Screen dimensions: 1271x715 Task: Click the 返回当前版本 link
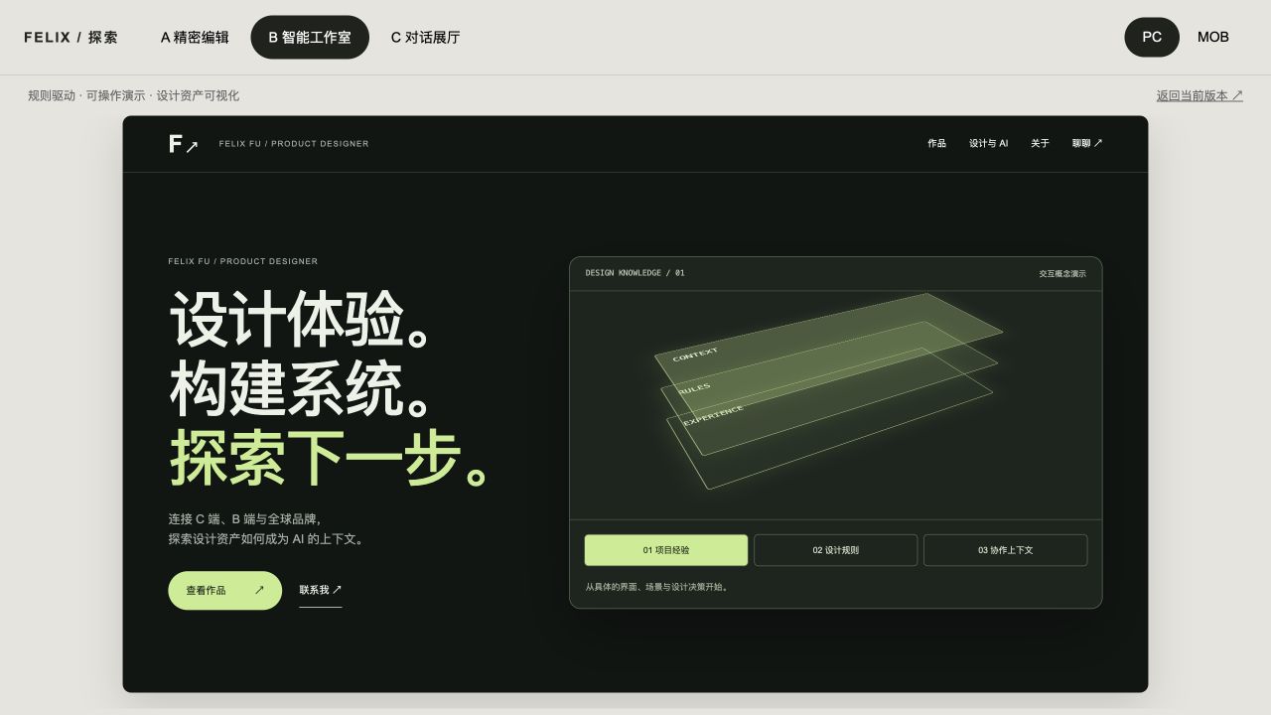pyautogui.click(x=1200, y=95)
